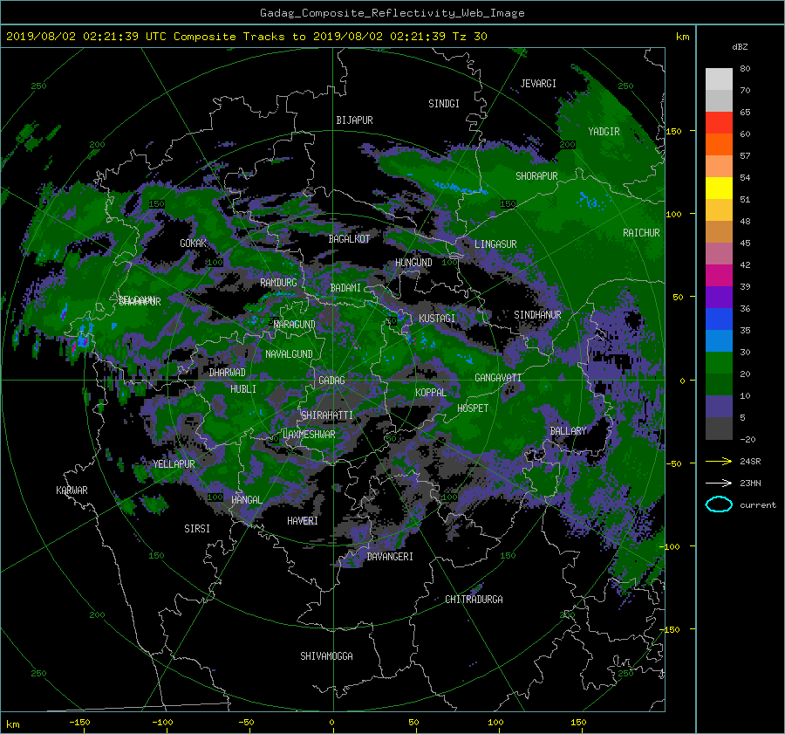Click the BIJAPUR city label

(354, 120)
